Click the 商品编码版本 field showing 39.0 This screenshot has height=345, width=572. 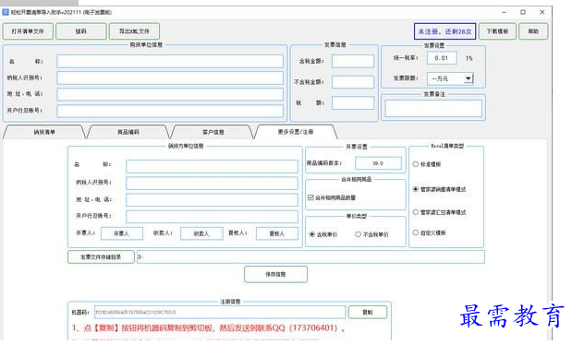[x=378, y=163]
